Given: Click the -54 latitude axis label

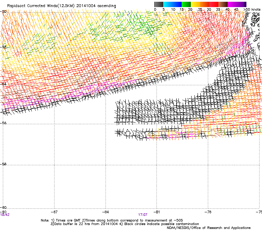Looking at the screenshot, I should click(3, 84).
